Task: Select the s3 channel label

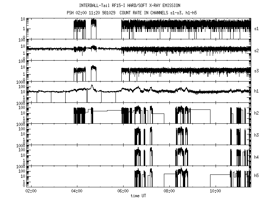Action: (257, 71)
